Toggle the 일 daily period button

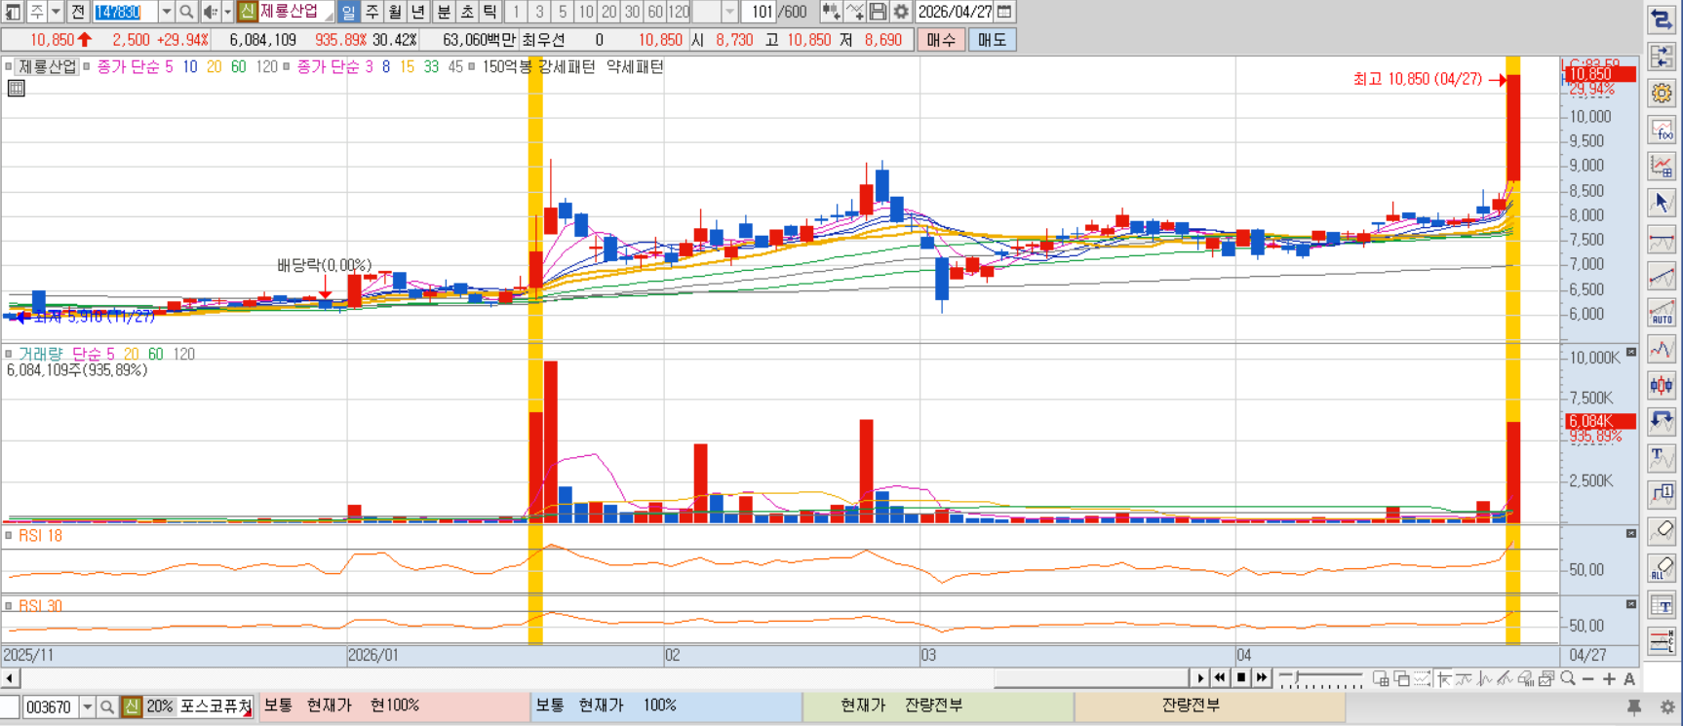tap(348, 12)
